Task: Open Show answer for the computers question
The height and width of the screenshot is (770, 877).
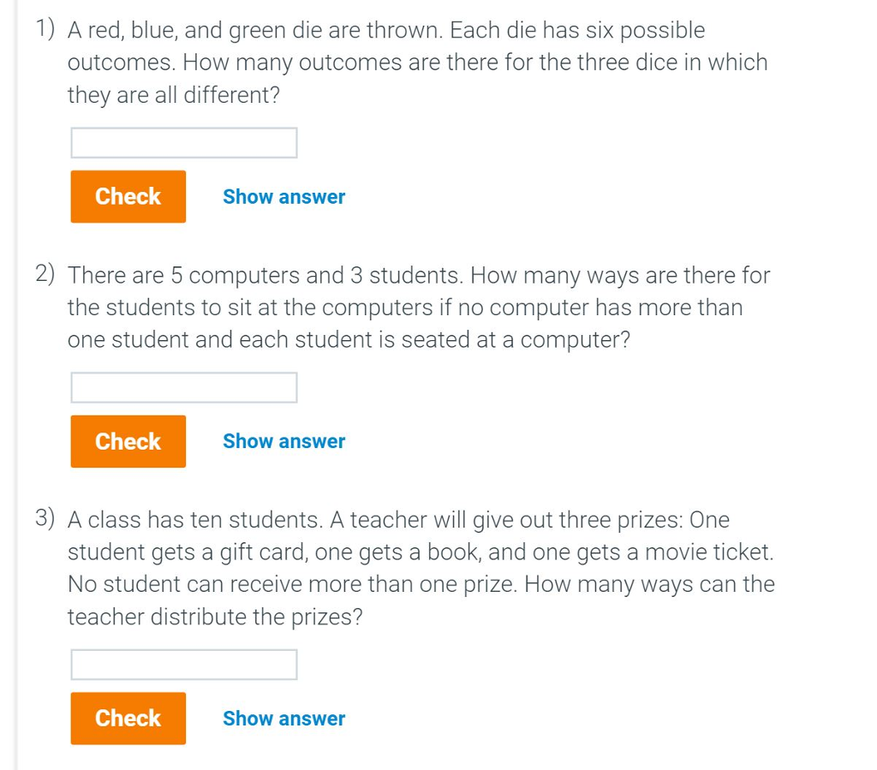Action: tap(283, 441)
